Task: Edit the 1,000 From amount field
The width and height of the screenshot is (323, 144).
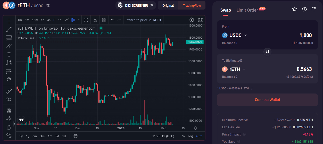Action: 306,35
